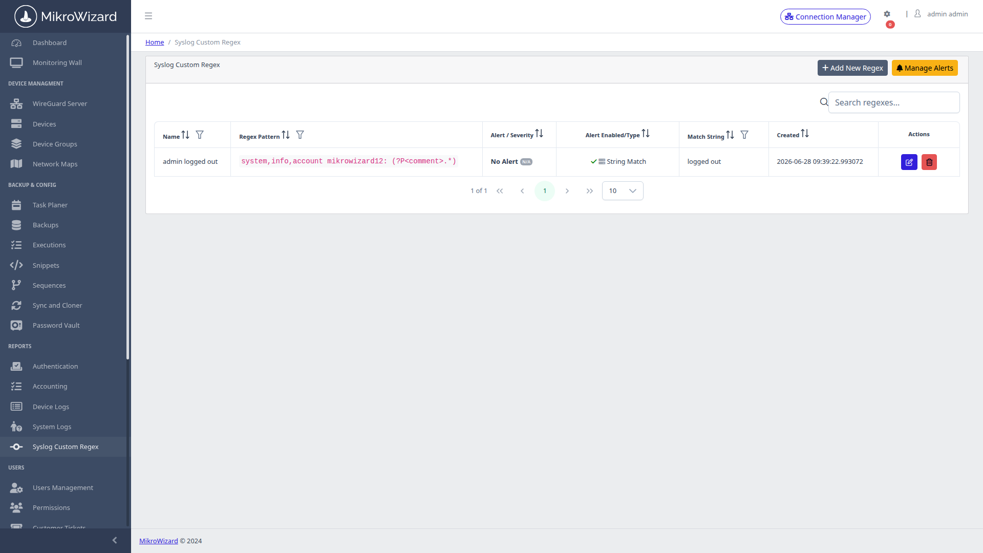This screenshot has height=553, width=983.
Task: Follow the Home breadcrumb link
Action: [155, 42]
